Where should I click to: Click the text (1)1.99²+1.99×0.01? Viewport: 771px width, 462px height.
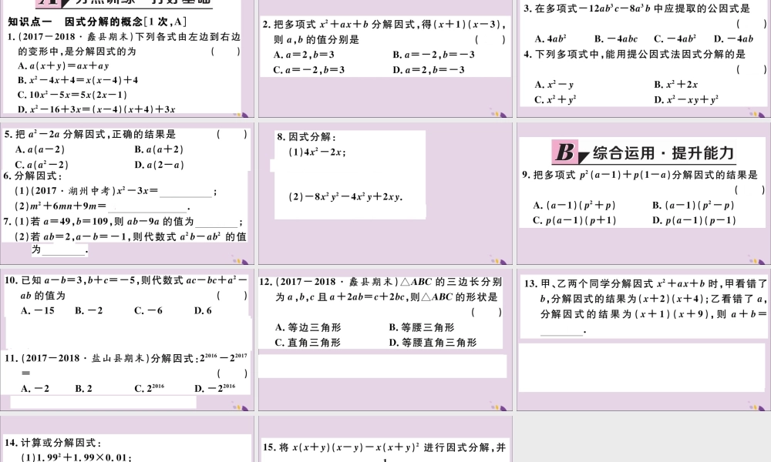(76, 457)
